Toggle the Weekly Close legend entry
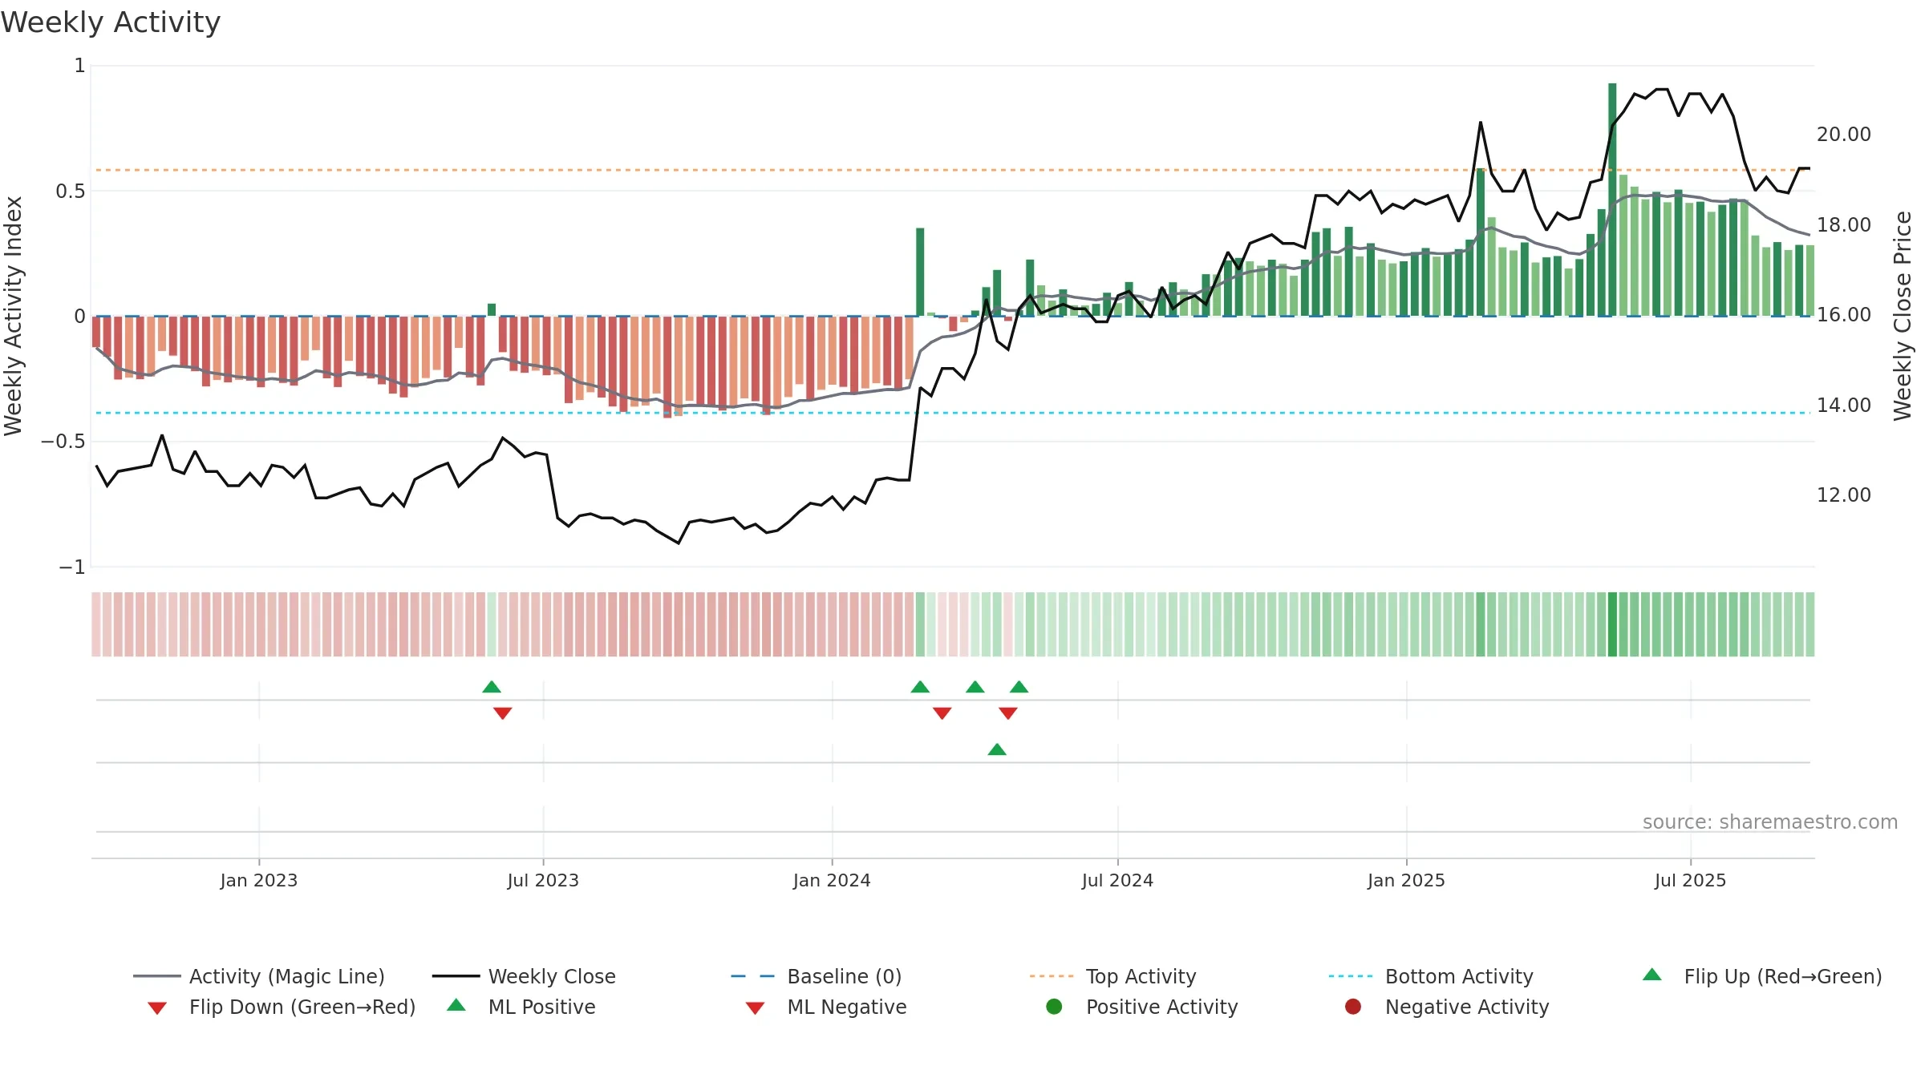Image resolution: width=1925 pixels, height=1082 pixels. (524, 976)
